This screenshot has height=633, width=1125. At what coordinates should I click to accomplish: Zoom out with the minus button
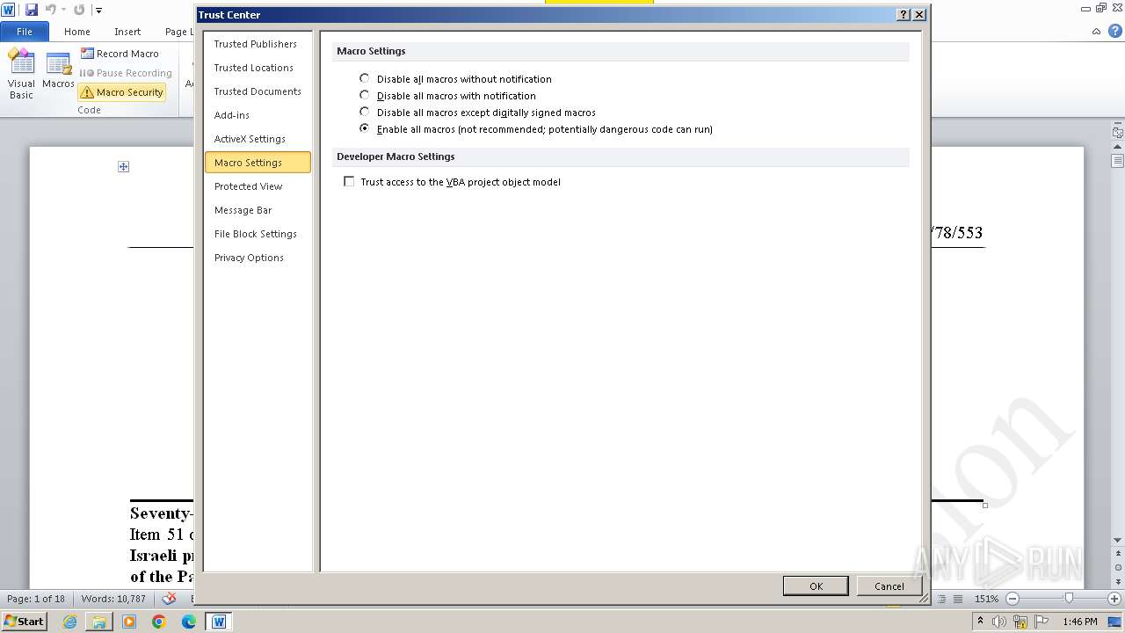[x=1012, y=599]
